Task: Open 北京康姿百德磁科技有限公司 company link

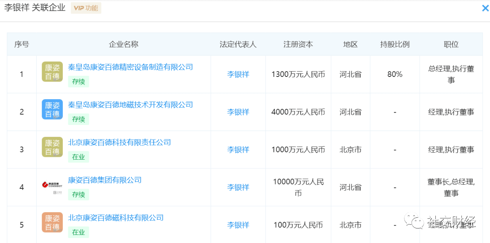Action: click(x=116, y=218)
